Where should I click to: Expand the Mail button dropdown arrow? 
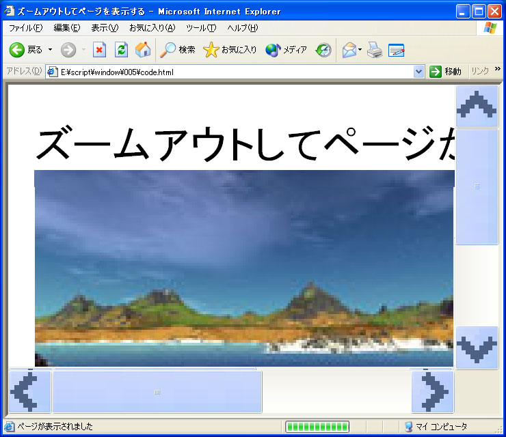360,50
